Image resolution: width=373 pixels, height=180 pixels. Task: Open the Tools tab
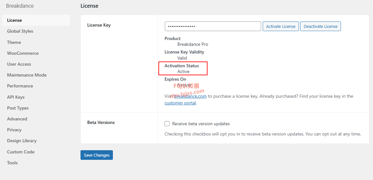coord(13,163)
